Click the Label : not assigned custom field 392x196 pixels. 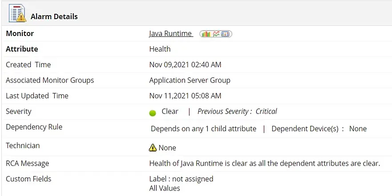(x=181, y=179)
